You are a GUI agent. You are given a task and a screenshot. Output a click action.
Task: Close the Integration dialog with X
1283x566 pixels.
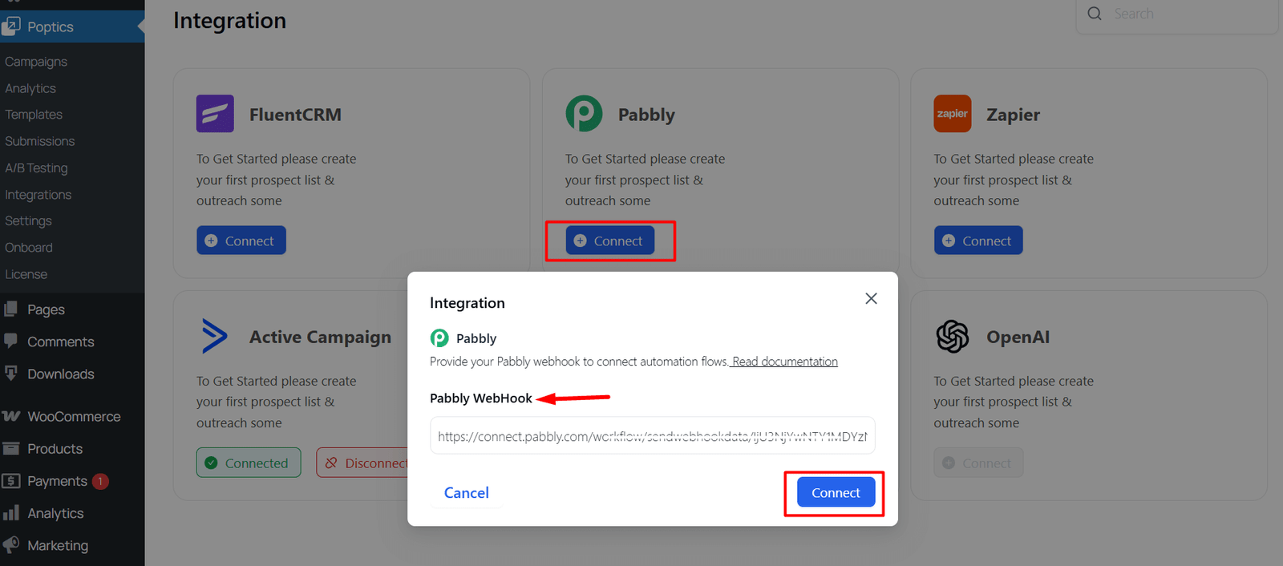tap(871, 299)
